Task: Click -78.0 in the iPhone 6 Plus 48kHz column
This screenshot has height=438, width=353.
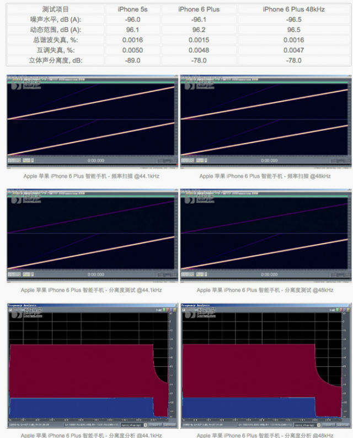Action: (293, 60)
